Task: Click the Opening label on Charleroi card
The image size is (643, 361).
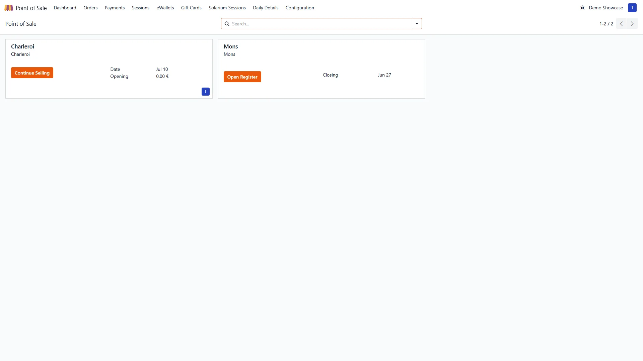Action: 119,76
